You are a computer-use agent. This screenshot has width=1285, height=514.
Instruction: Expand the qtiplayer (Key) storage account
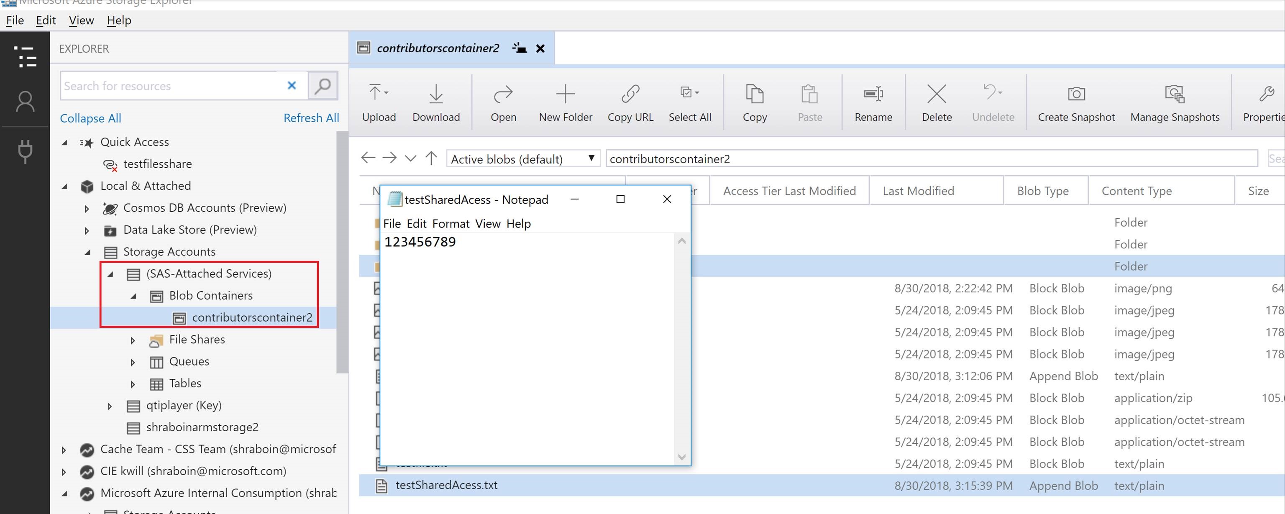(x=110, y=406)
